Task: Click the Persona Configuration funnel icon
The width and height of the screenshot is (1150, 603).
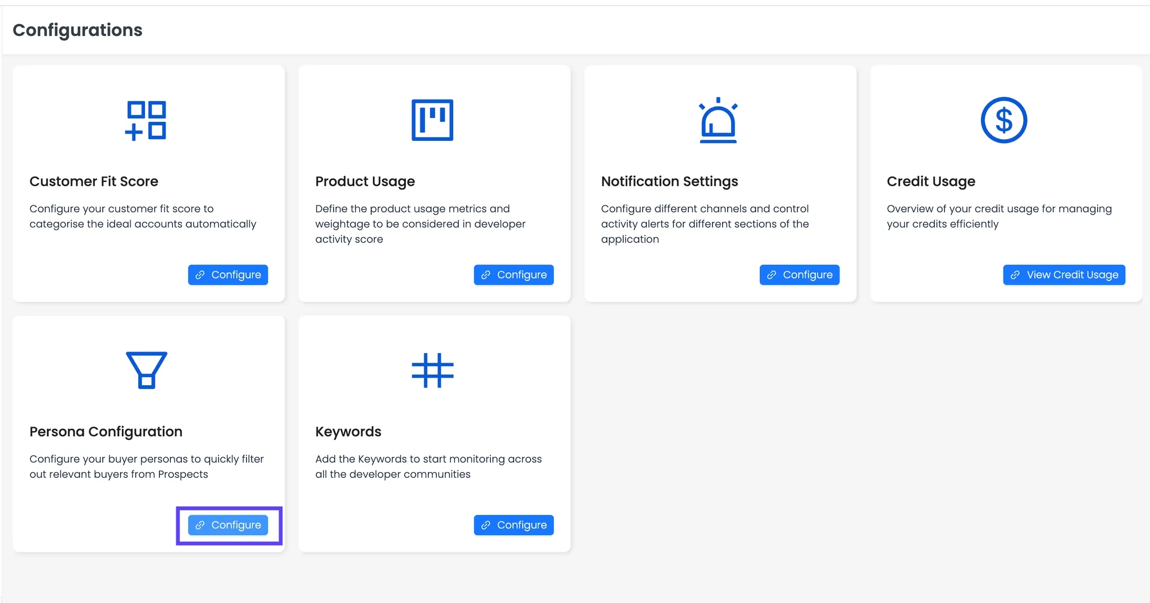Action: coord(146,370)
